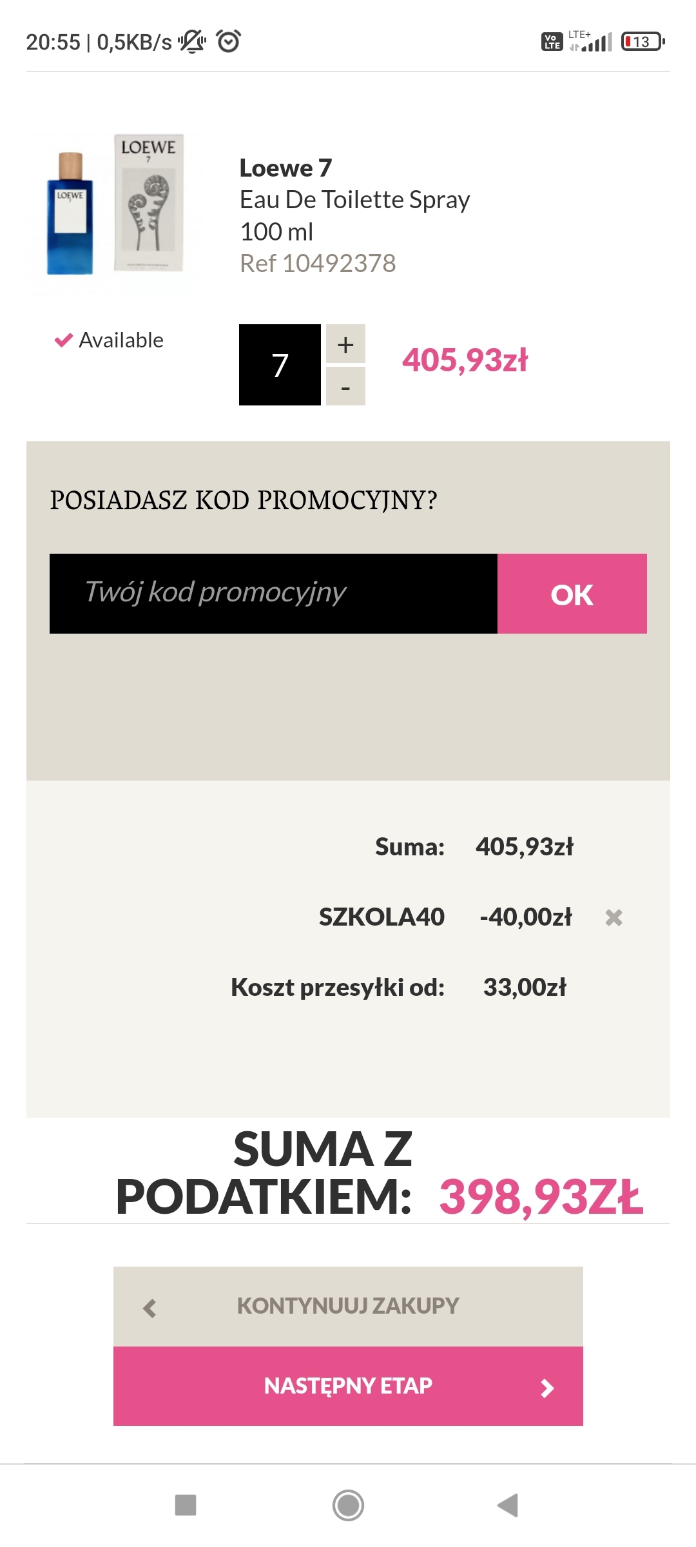Screen dimensions: 696x1547
Task: Tap the Ref 10492378 text
Action: 318,263
